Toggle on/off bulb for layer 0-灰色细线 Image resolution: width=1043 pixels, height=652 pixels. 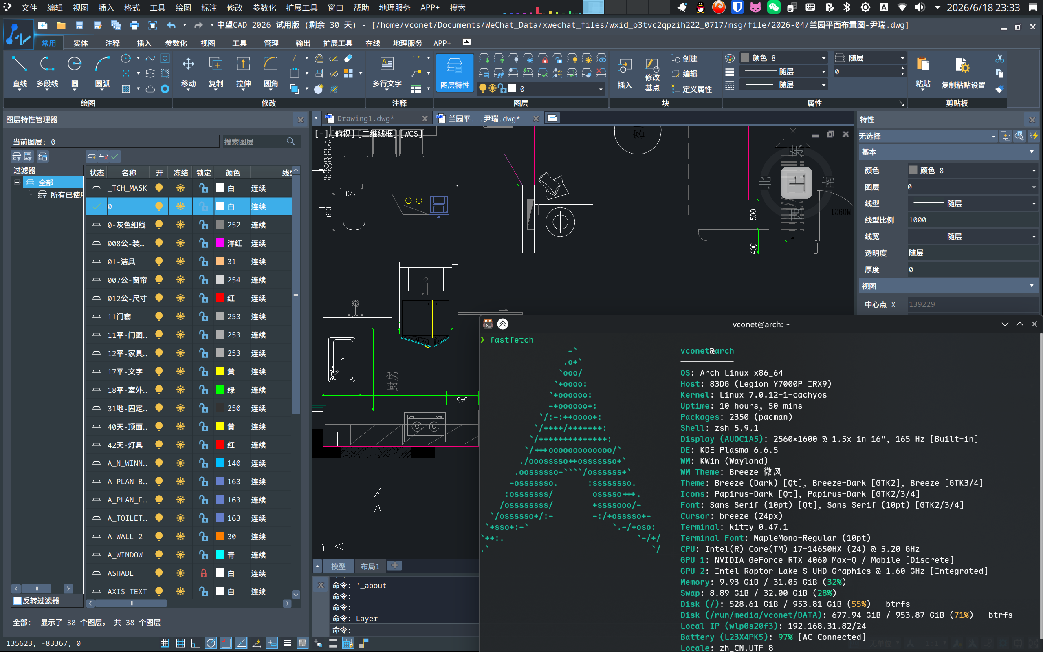coord(159,225)
